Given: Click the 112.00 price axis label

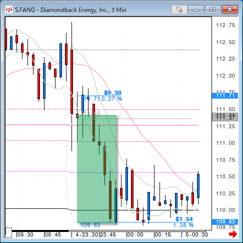Looking at the screenshot, I should click(x=225, y=76).
